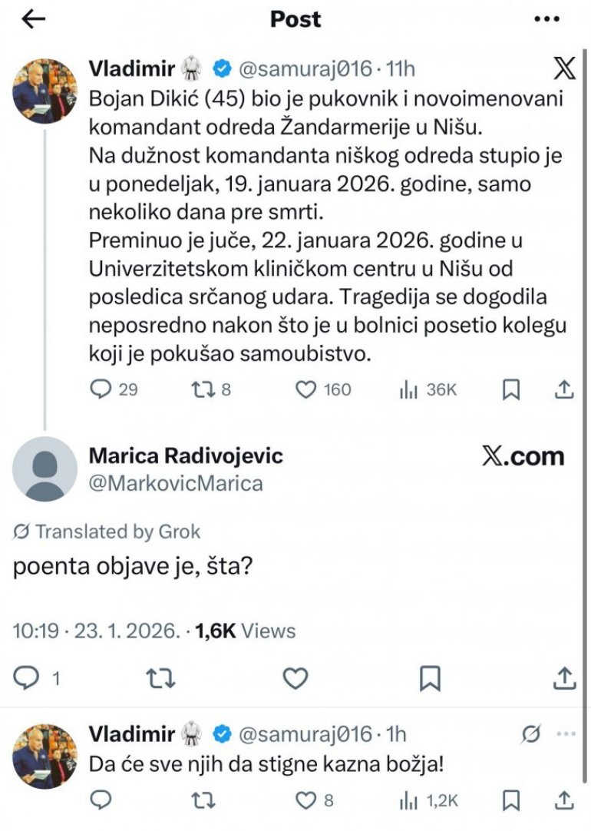Like Vladimir's reply with 8 likes

click(306, 800)
